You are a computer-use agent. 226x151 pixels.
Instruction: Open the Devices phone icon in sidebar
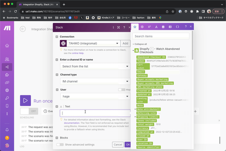(7, 106)
